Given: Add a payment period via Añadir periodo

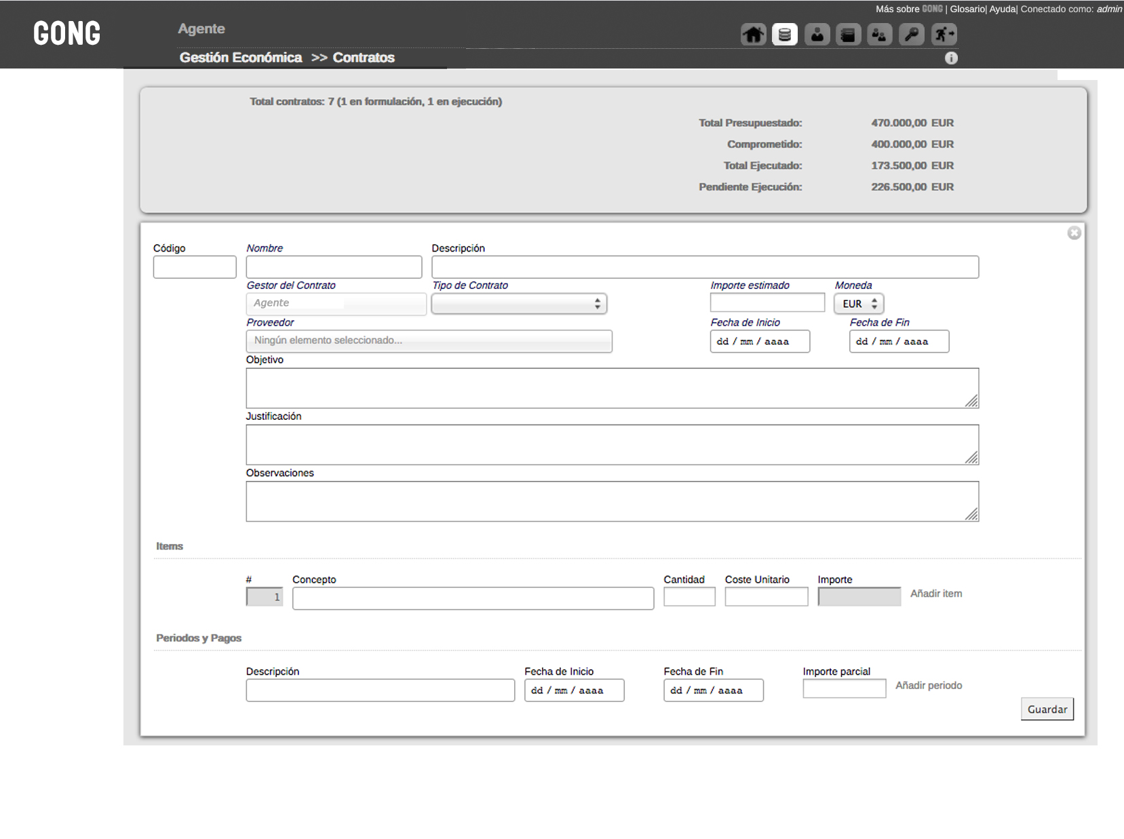Looking at the screenshot, I should pos(929,686).
